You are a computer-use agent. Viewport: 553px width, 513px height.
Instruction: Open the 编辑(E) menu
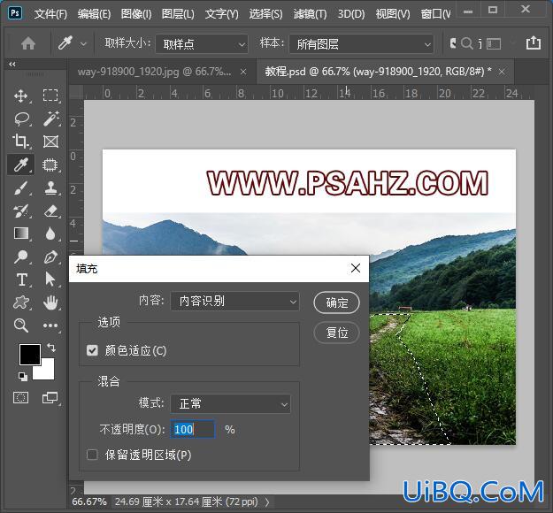point(94,14)
